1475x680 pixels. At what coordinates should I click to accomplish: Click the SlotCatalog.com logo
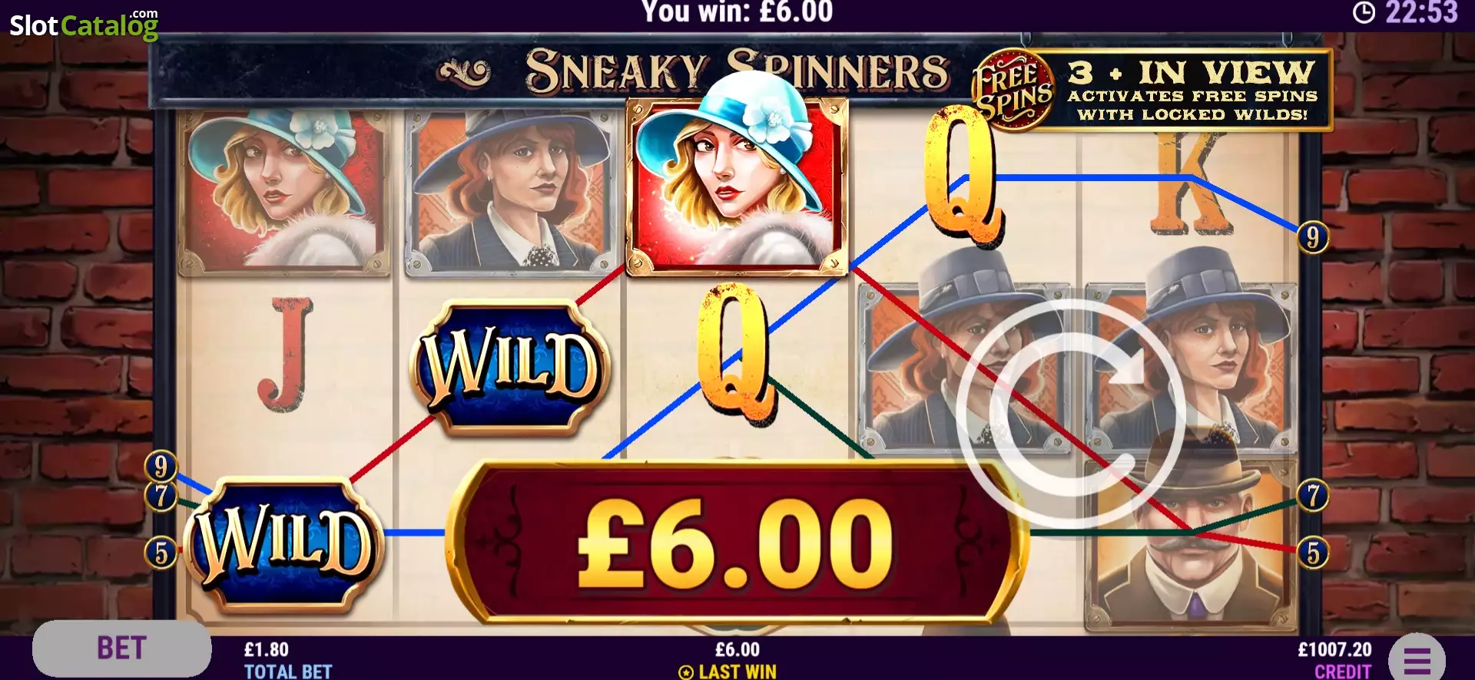click(84, 24)
